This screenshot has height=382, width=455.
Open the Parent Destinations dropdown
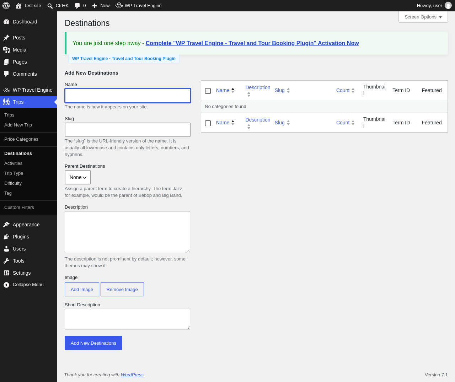[x=78, y=177]
